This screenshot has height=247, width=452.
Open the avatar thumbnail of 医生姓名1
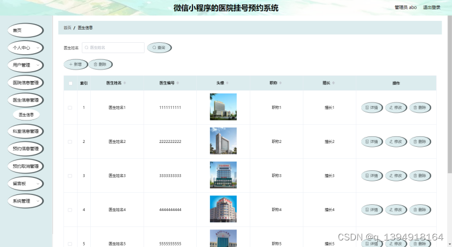(223, 107)
